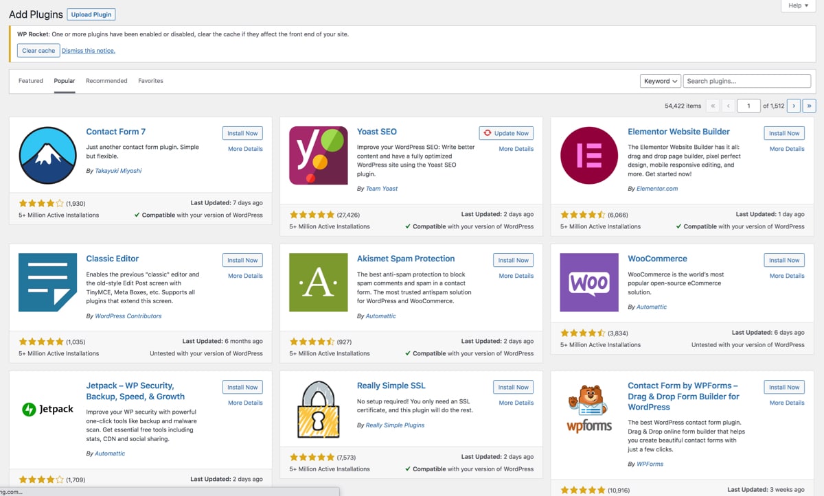The height and width of the screenshot is (496, 824).
Task: Click the WPForms bear mascot logo
Action: (x=589, y=408)
